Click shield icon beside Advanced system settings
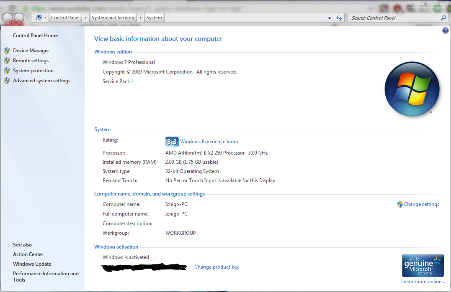The height and width of the screenshot is (292, 451). tap(7, 81)
